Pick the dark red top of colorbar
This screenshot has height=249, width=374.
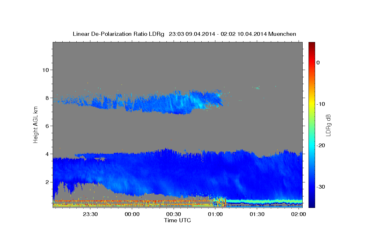pyautogui.click(x=312, y=45)
